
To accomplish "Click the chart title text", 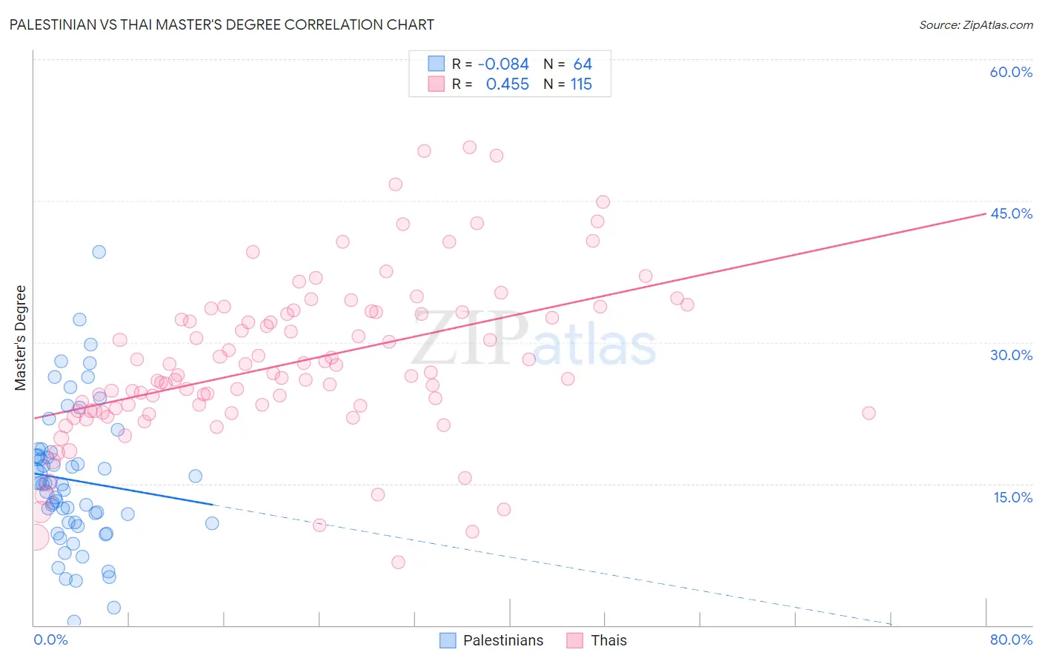I will (222, 24).
